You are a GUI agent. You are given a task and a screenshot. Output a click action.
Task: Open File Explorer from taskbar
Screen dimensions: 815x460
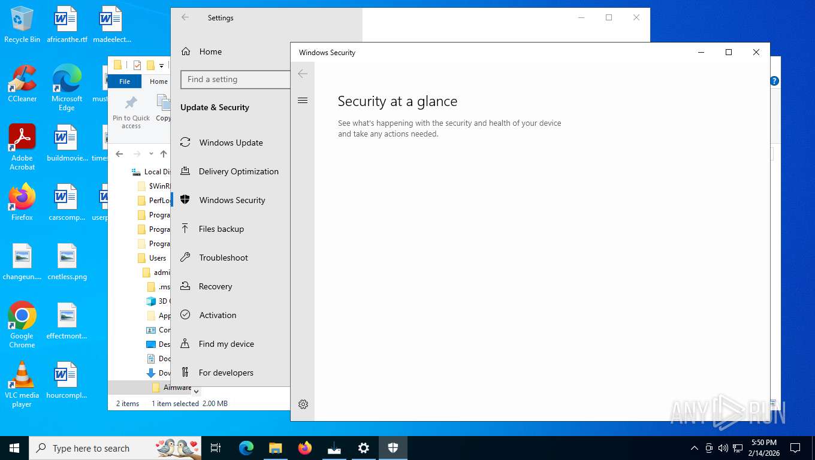click(275, 448)
